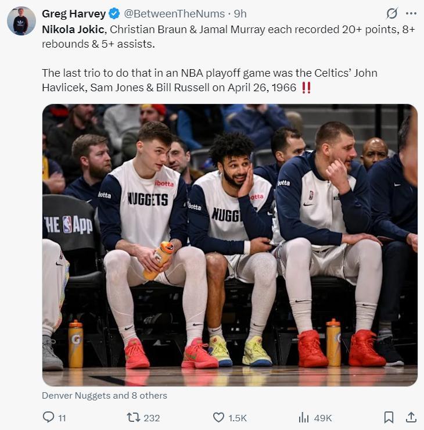This screenshot has height=430, width=424.
Task: Open the reply icon with 11 comments
Action: click(49, 417)
